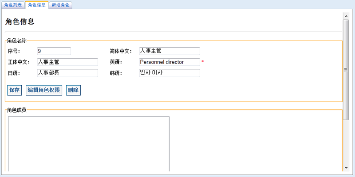The width and height of the screenshot is (355, 177).
Task: Click the 简体中文 input field
Action: [x=170, y=51]
